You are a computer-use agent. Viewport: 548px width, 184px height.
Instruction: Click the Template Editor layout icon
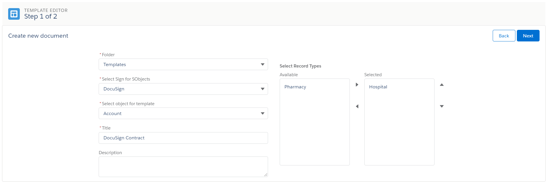[x=14, y=14]
